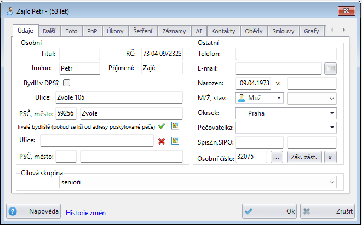Open the Historie změn link
This screenshot has height=225, width=362.
(x=85, y=213)
